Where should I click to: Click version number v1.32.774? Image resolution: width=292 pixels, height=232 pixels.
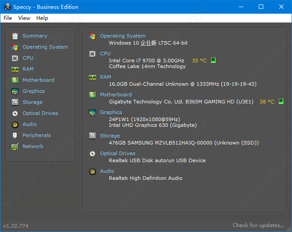pyautogui.click(x=16, y=226)
